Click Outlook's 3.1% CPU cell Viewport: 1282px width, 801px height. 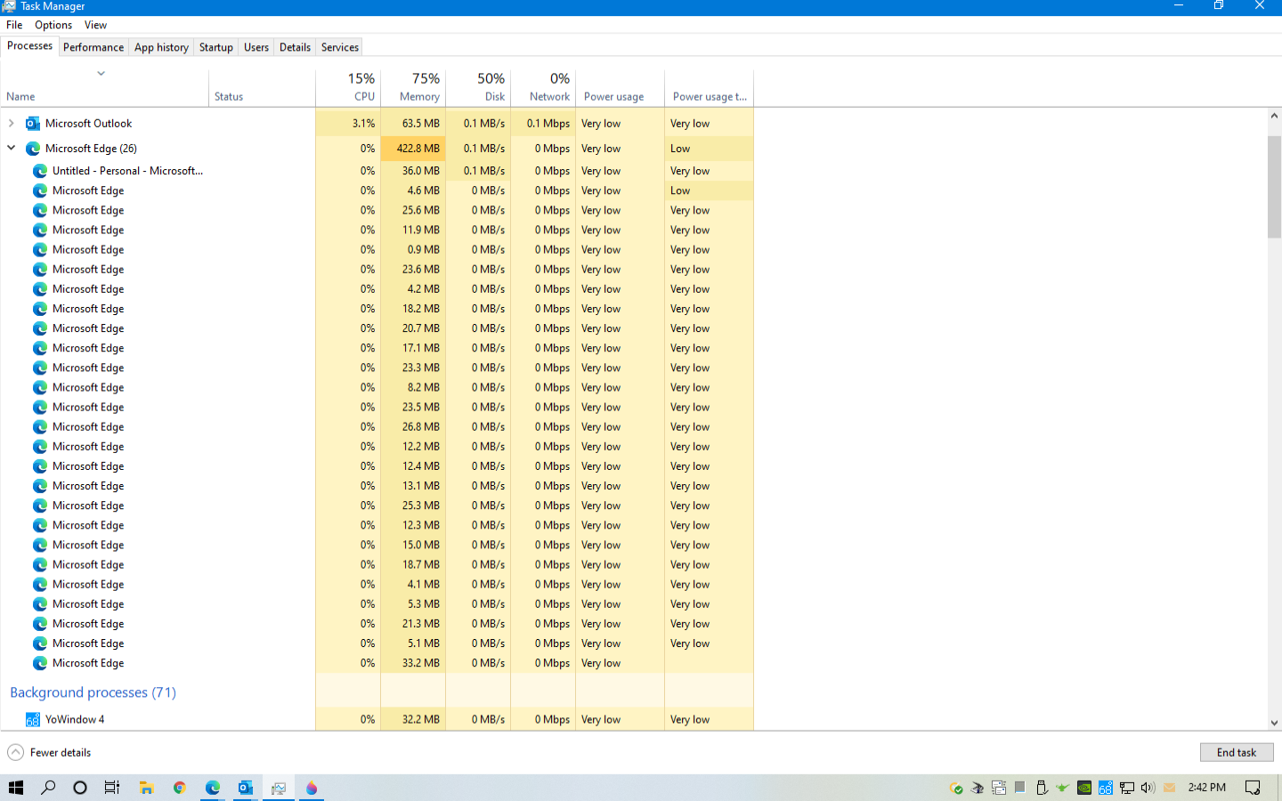pyautogui.click(x=348, y=124)
